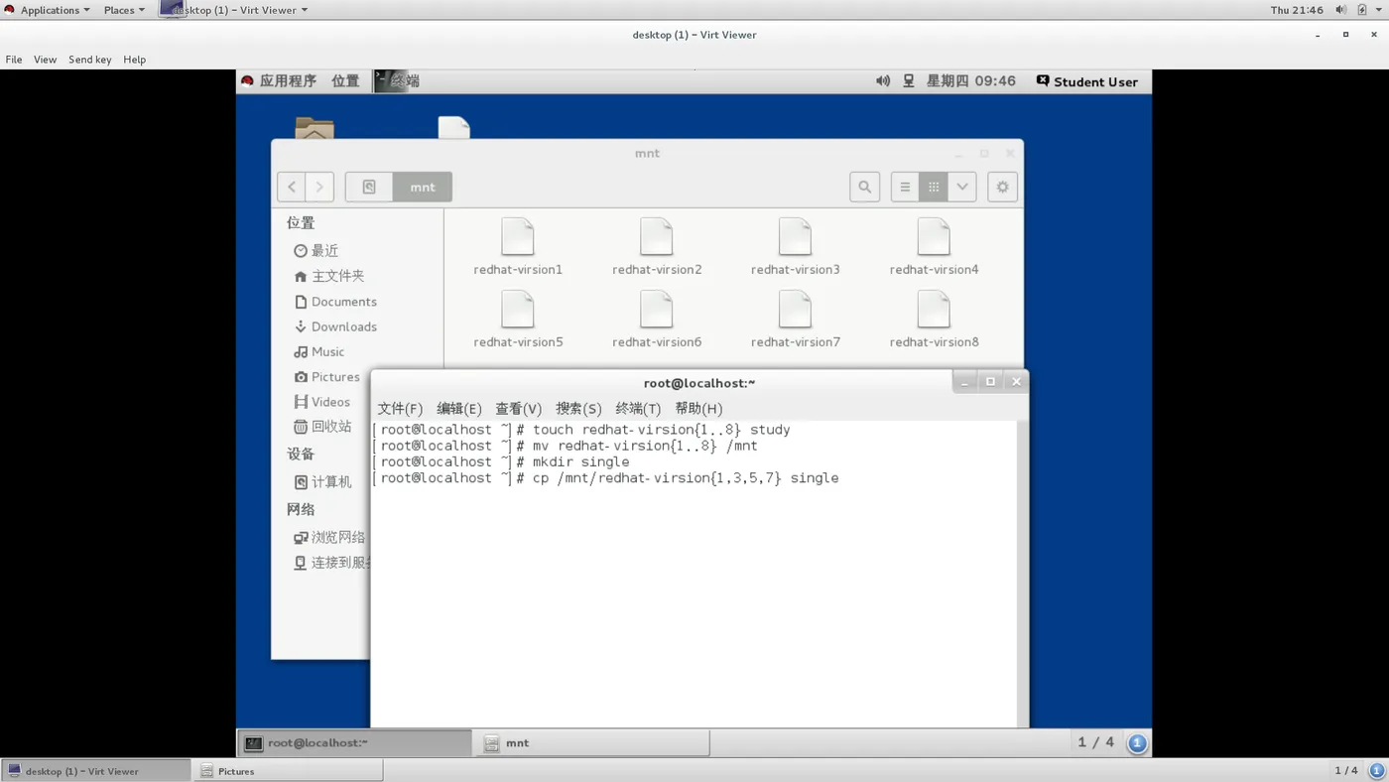The width and height of the screenshot is (1389, 782).
Task: Open the terminal 文件(F) menu
Action: pyautogui.click(x=400, y=409)
